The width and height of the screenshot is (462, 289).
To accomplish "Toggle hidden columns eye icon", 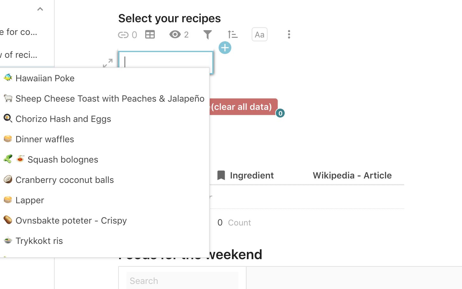I will (x=175, y=34).
